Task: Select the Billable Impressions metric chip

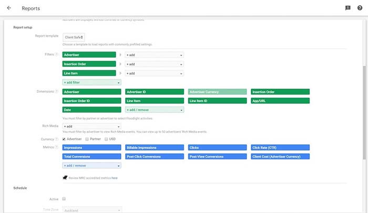Action: click(x=155, y=147)
